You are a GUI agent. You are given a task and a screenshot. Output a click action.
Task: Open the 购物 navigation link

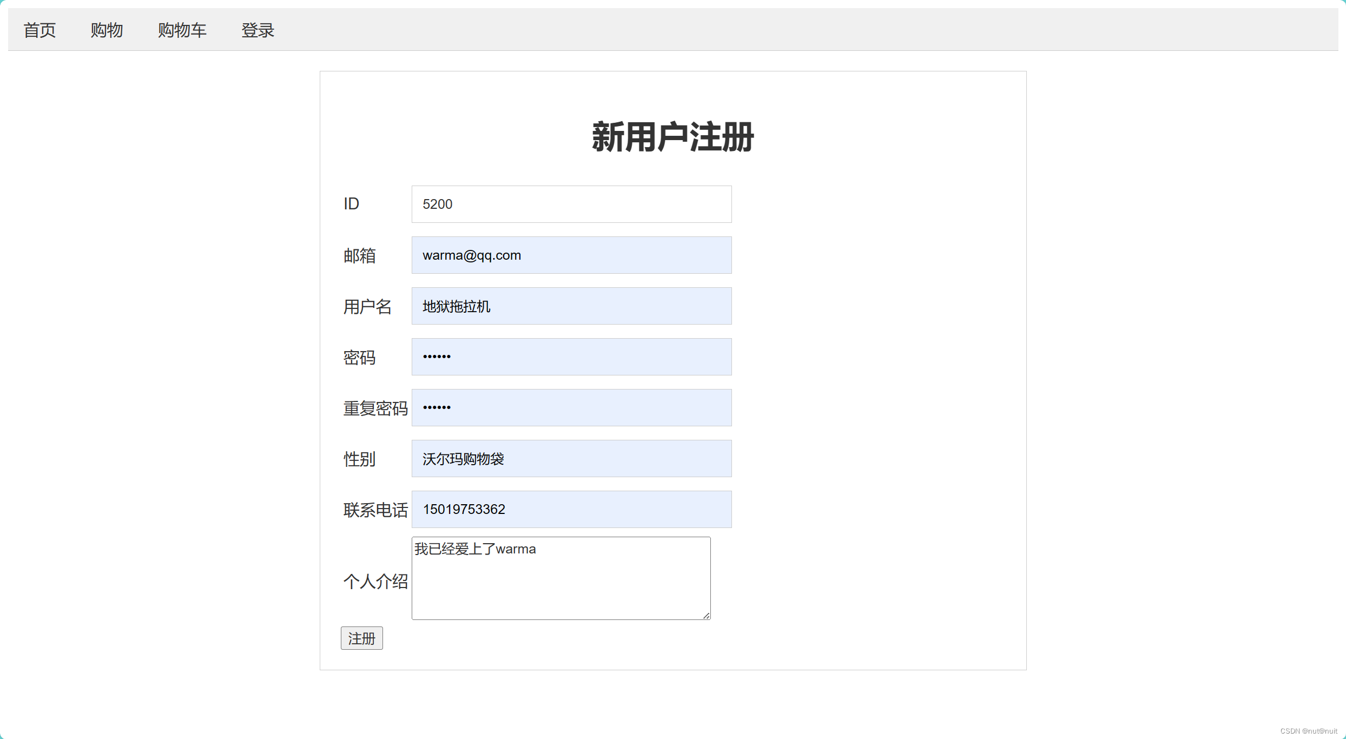107,30
